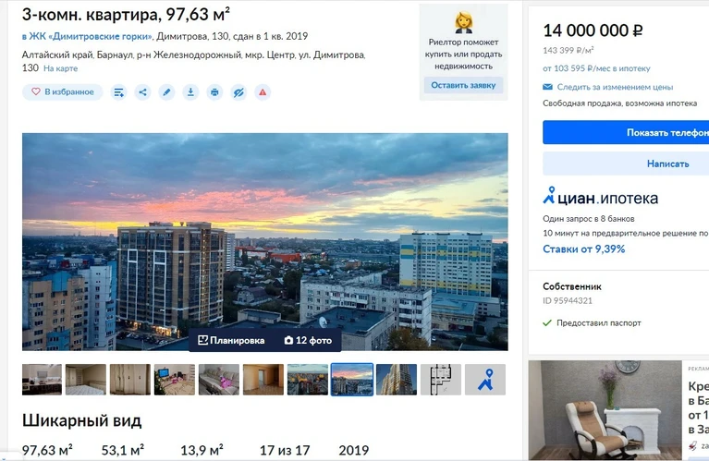The height and width of the screenshot is (461, 709).
Task: Open the Ставки от 9,39% link
Action: point(584,249)
